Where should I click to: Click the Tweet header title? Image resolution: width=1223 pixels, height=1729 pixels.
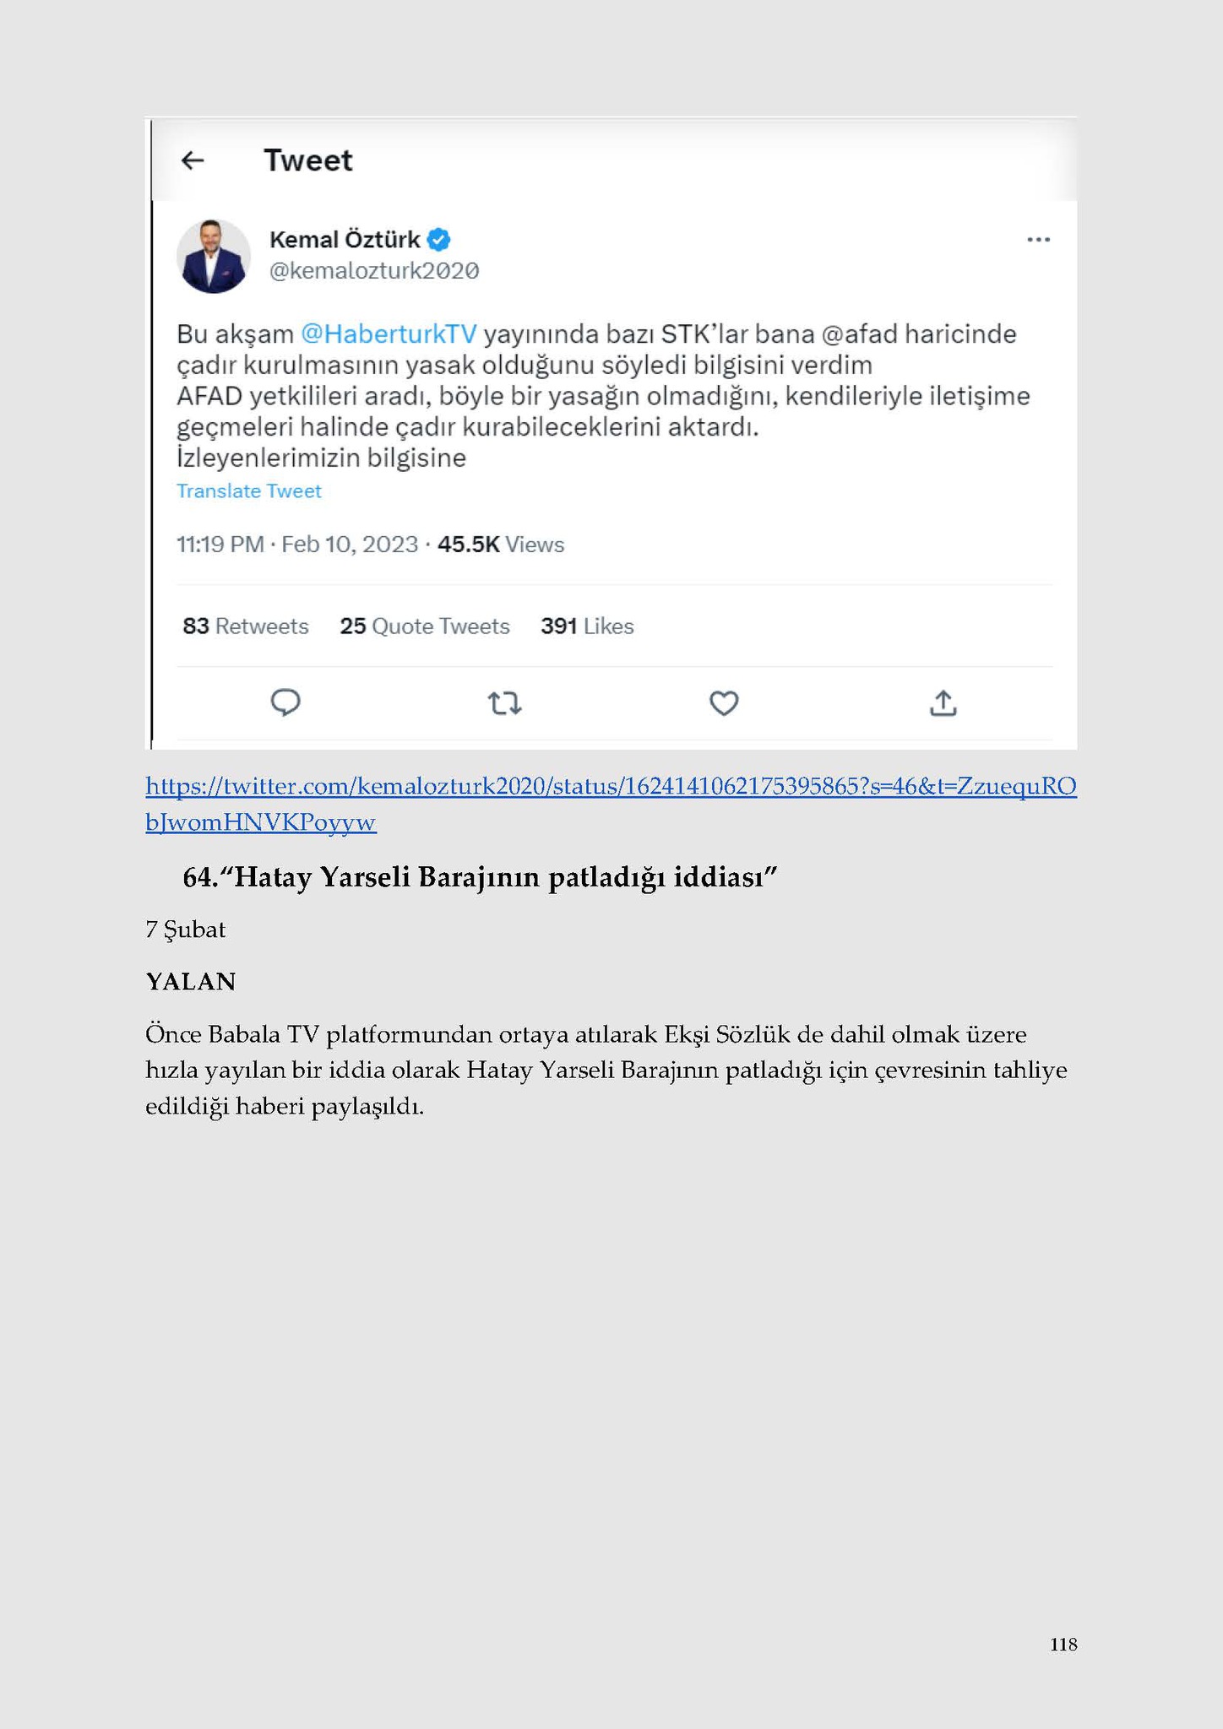(308, 160)
